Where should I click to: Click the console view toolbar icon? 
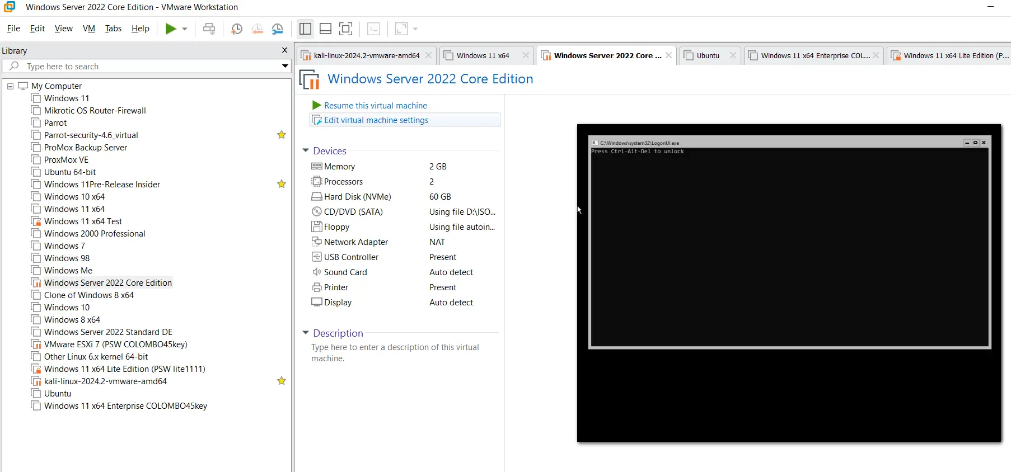click(x=374, y=29)
